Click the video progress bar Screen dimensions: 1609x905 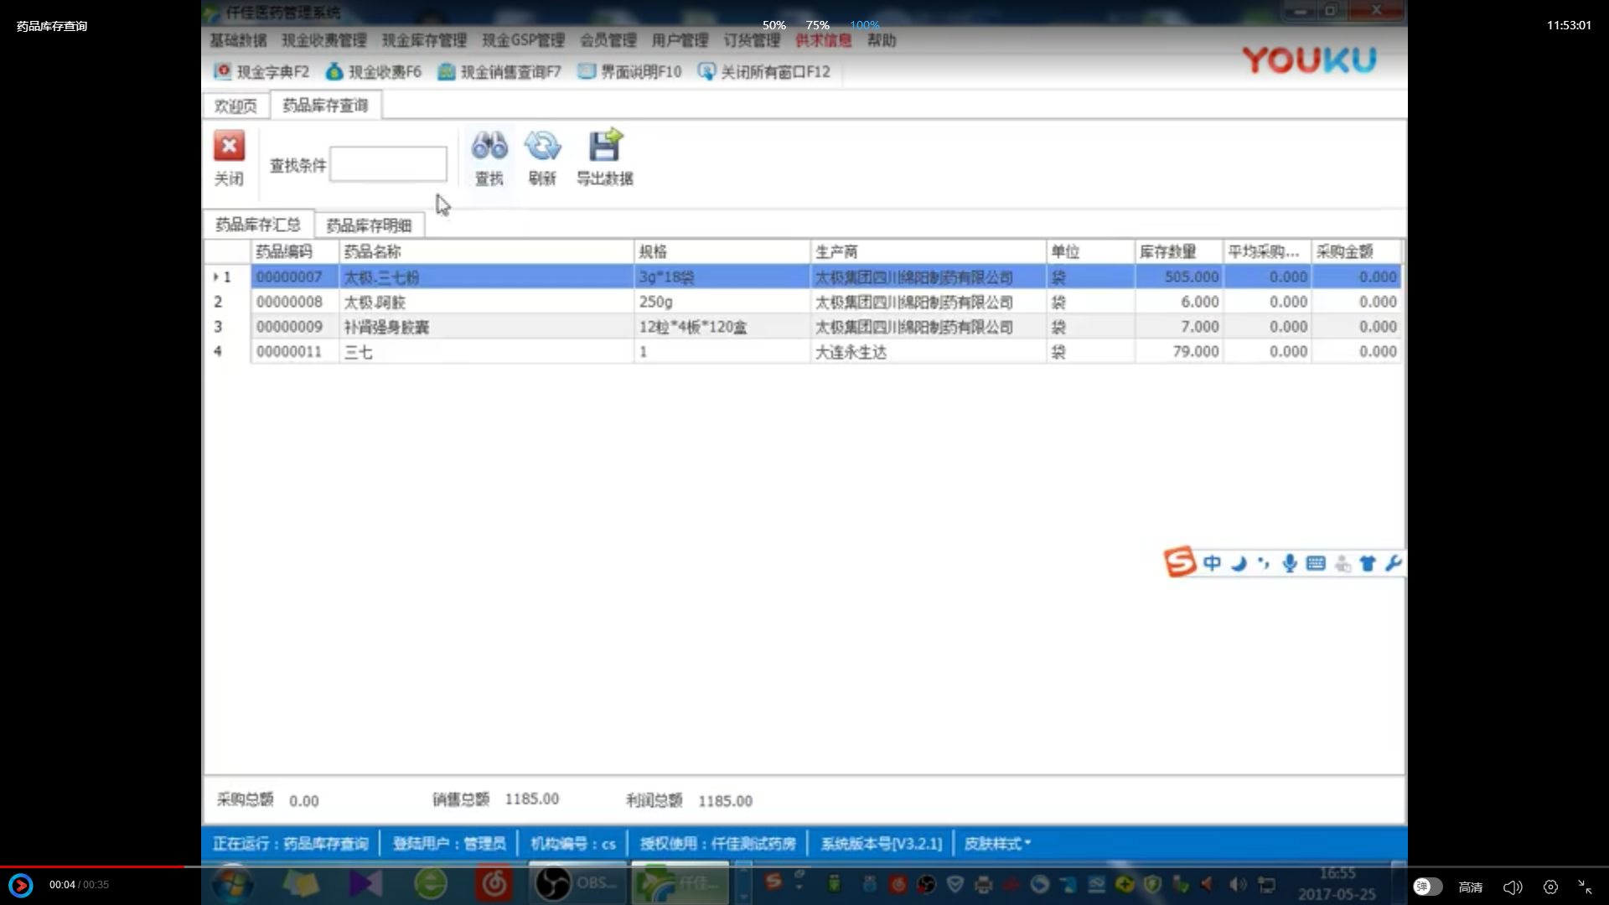804,866
